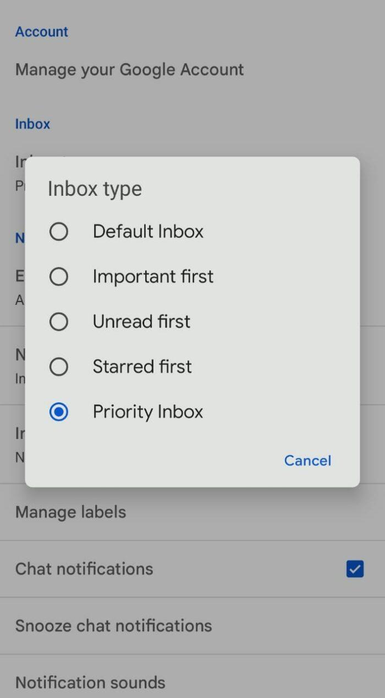The height and width of the screenshot is (698, 385).
Task: Click the currently selected Priority Inbox label
Action: [147, 412]
